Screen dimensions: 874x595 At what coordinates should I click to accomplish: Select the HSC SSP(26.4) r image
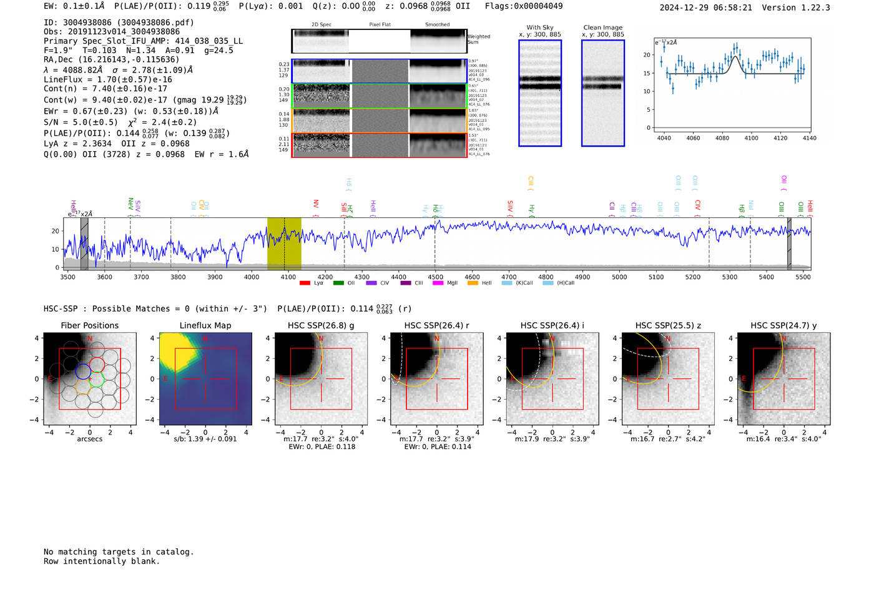(437, 379)
